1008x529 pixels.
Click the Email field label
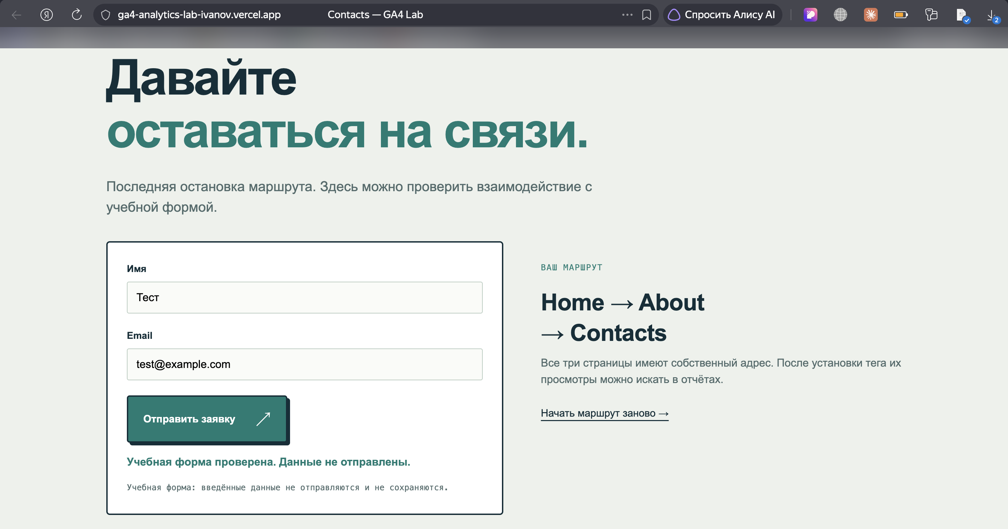(x=139, y=335)
